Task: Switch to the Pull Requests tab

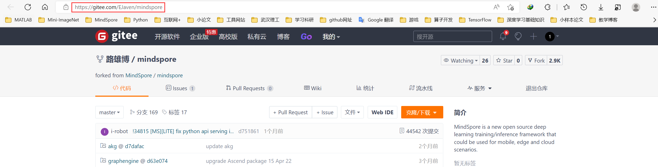Action: click(x=249, y=88)
